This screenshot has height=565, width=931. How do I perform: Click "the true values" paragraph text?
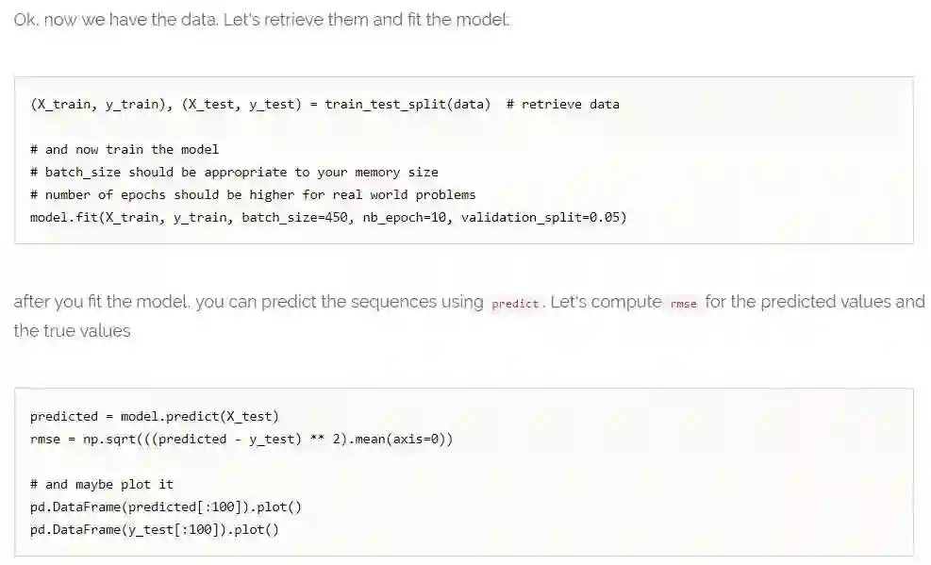tap(72, 331)
